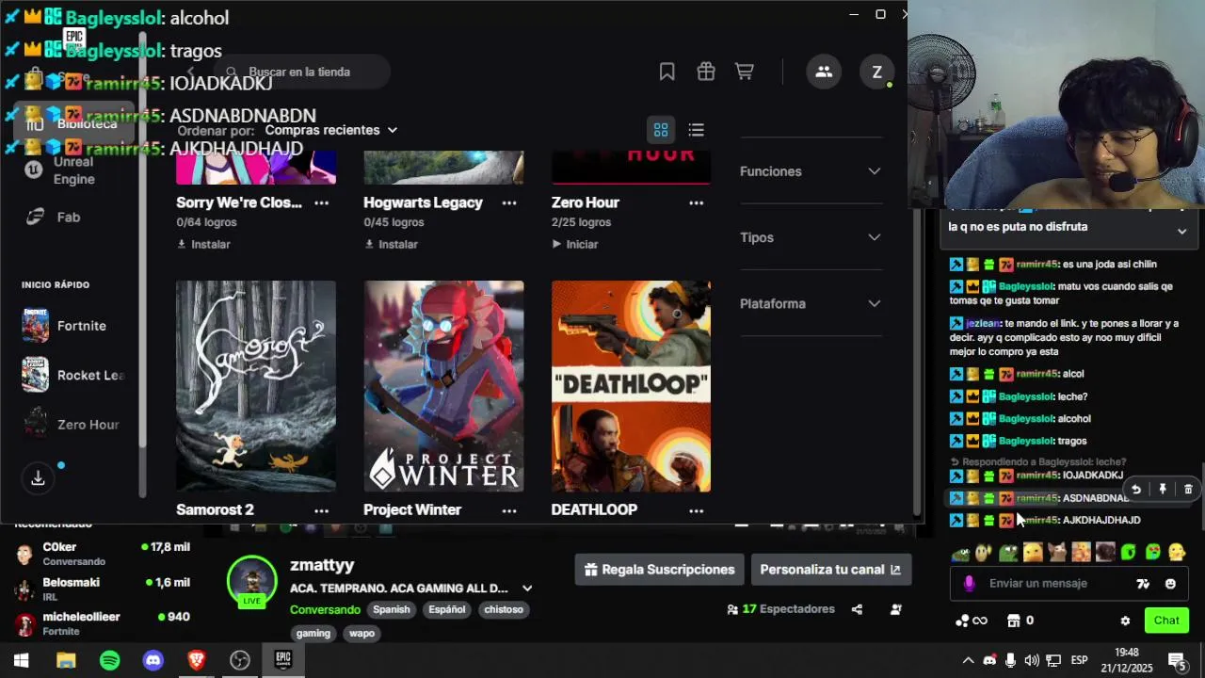This screenshot has width=1205, height=678.
Task: Delete the hovered ramirr45 chat message
Action: (x=1188, y=489)
